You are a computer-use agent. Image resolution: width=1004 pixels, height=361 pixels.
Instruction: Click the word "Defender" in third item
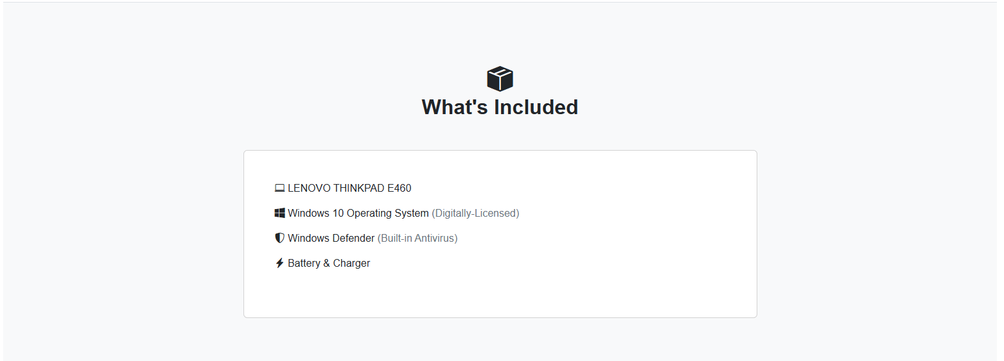[353, 238]
